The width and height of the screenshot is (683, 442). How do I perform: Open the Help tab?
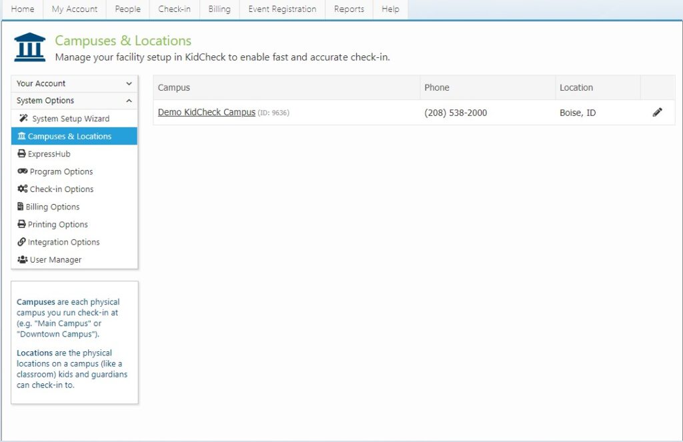click(390, 9)
